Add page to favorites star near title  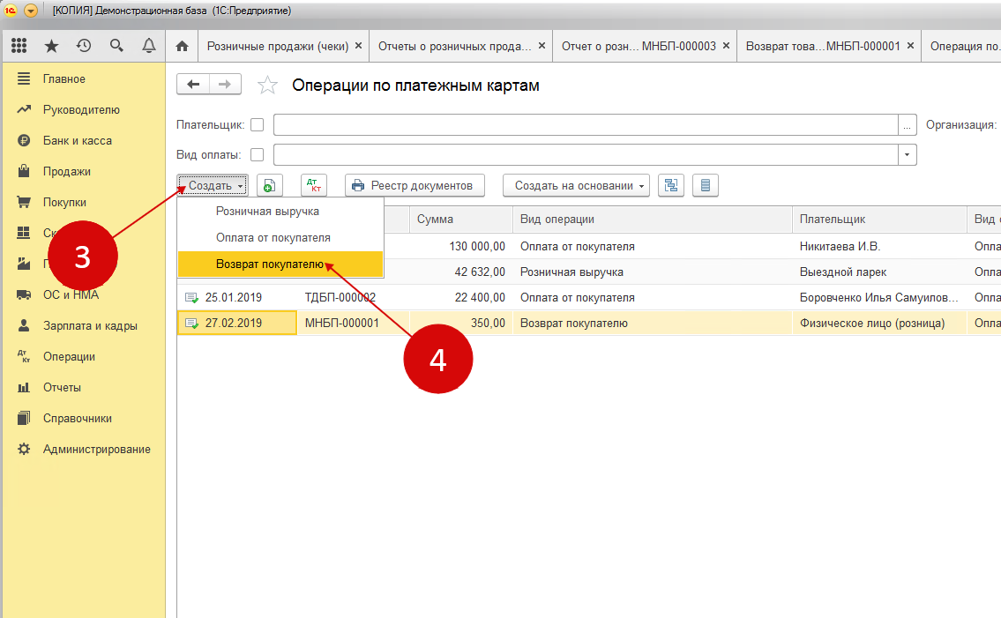coord(266,86)
